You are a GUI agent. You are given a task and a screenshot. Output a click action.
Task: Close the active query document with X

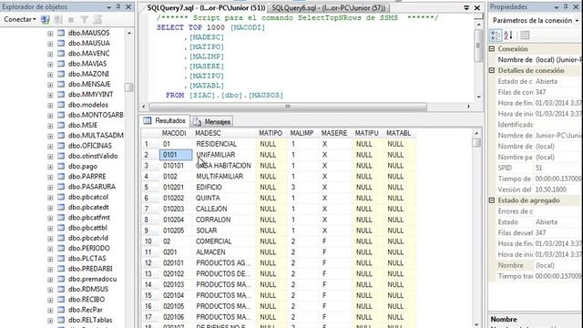[x=477, y=8]
